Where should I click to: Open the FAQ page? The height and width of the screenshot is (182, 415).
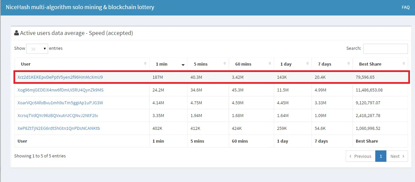[405, 7]
